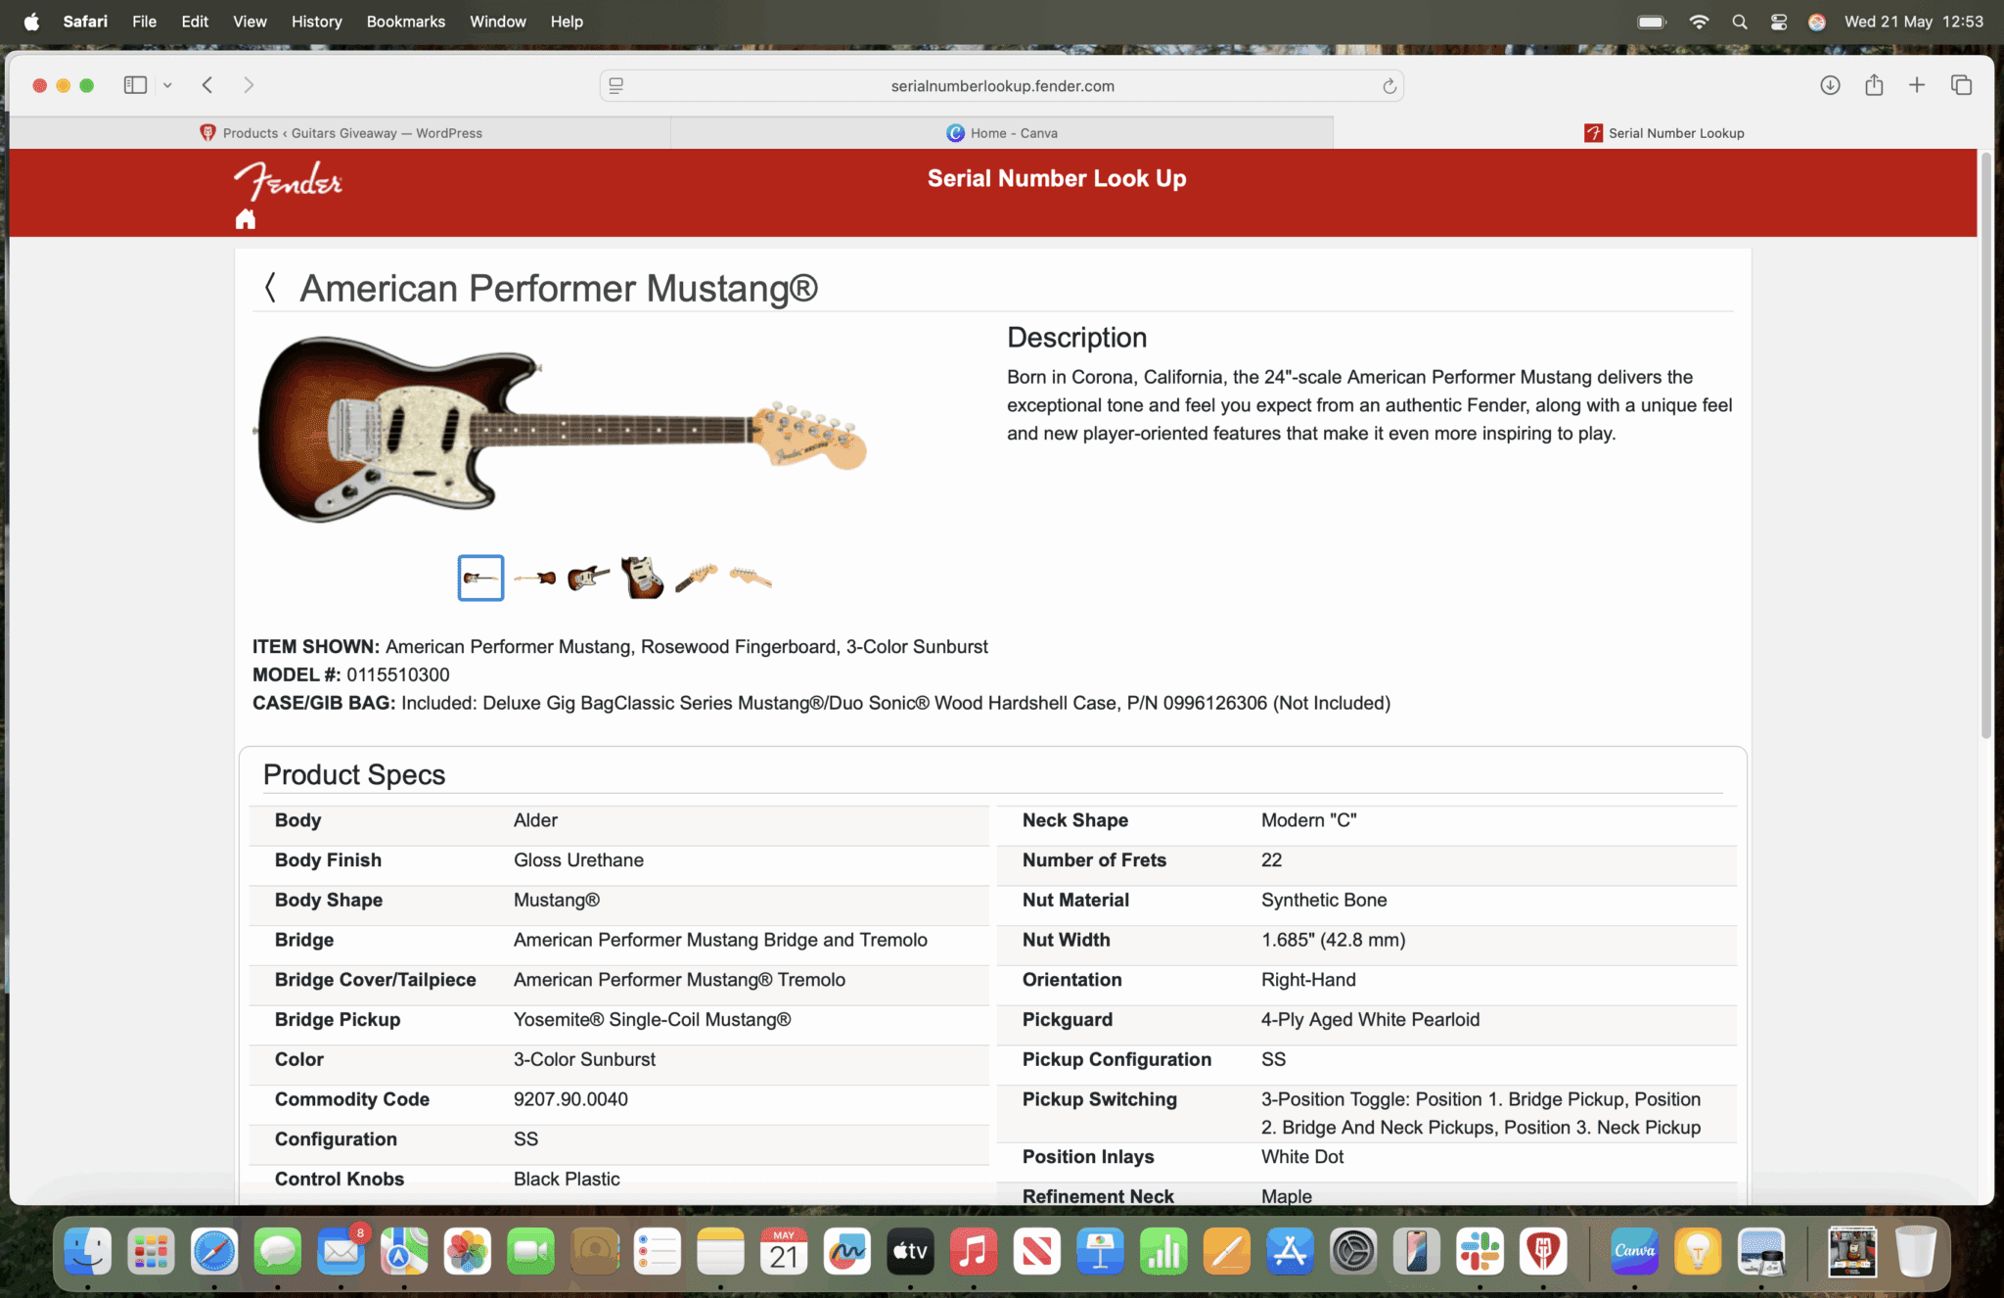Click the Fender logo in header
This screenshot has height=1298, width=2004.
point(289,180)
